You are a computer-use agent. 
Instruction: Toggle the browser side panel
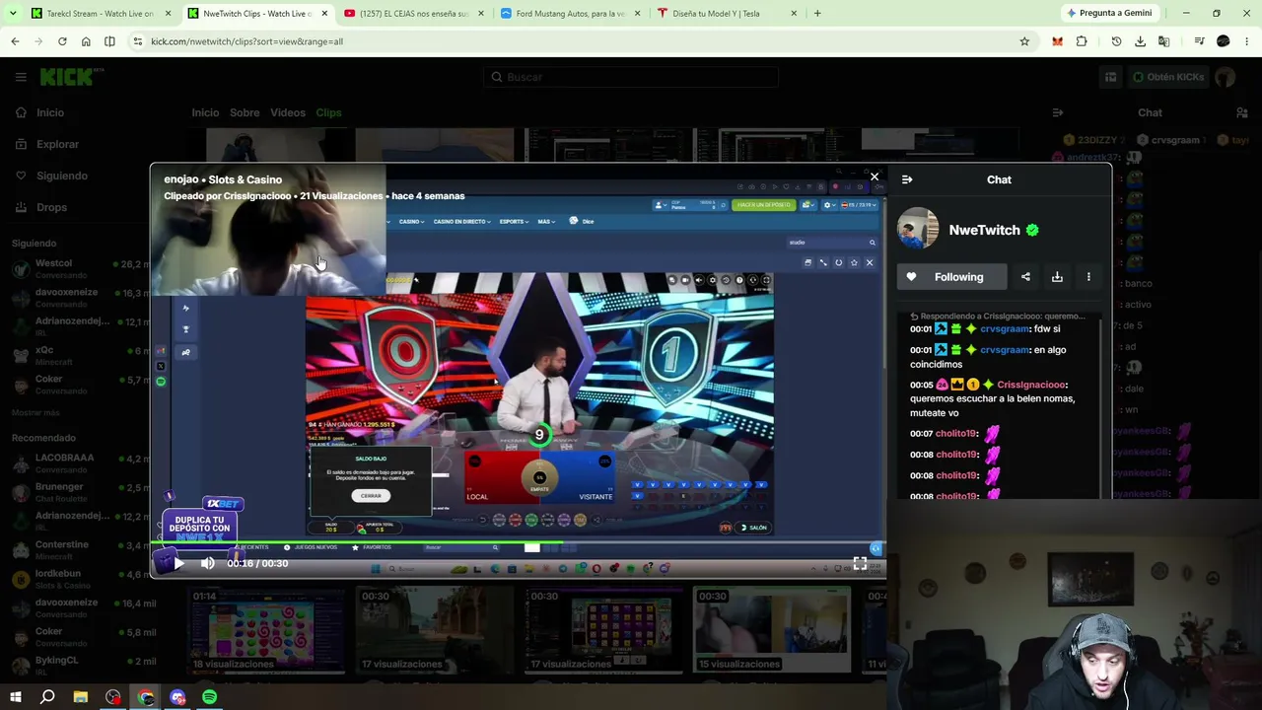pyautogui.click(x=109, y=41)
